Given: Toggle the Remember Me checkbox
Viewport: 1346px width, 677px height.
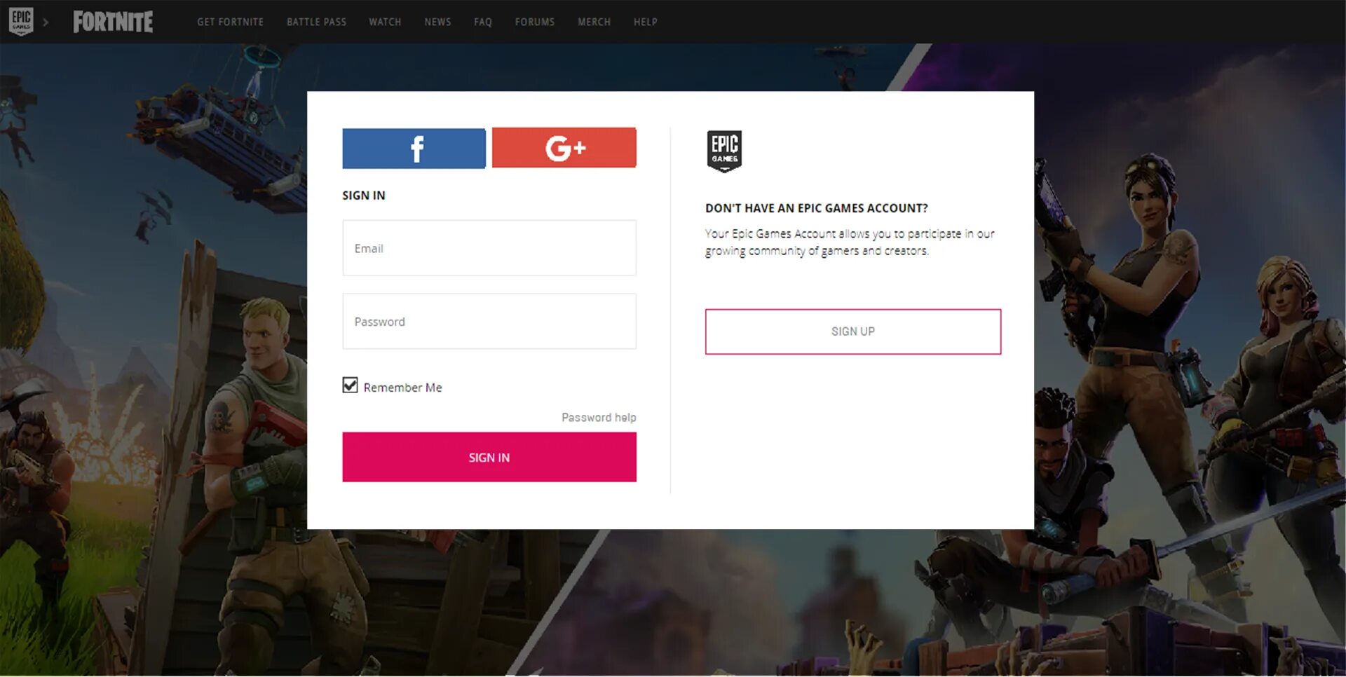Looking at the screenshot, I should (350, 385).
